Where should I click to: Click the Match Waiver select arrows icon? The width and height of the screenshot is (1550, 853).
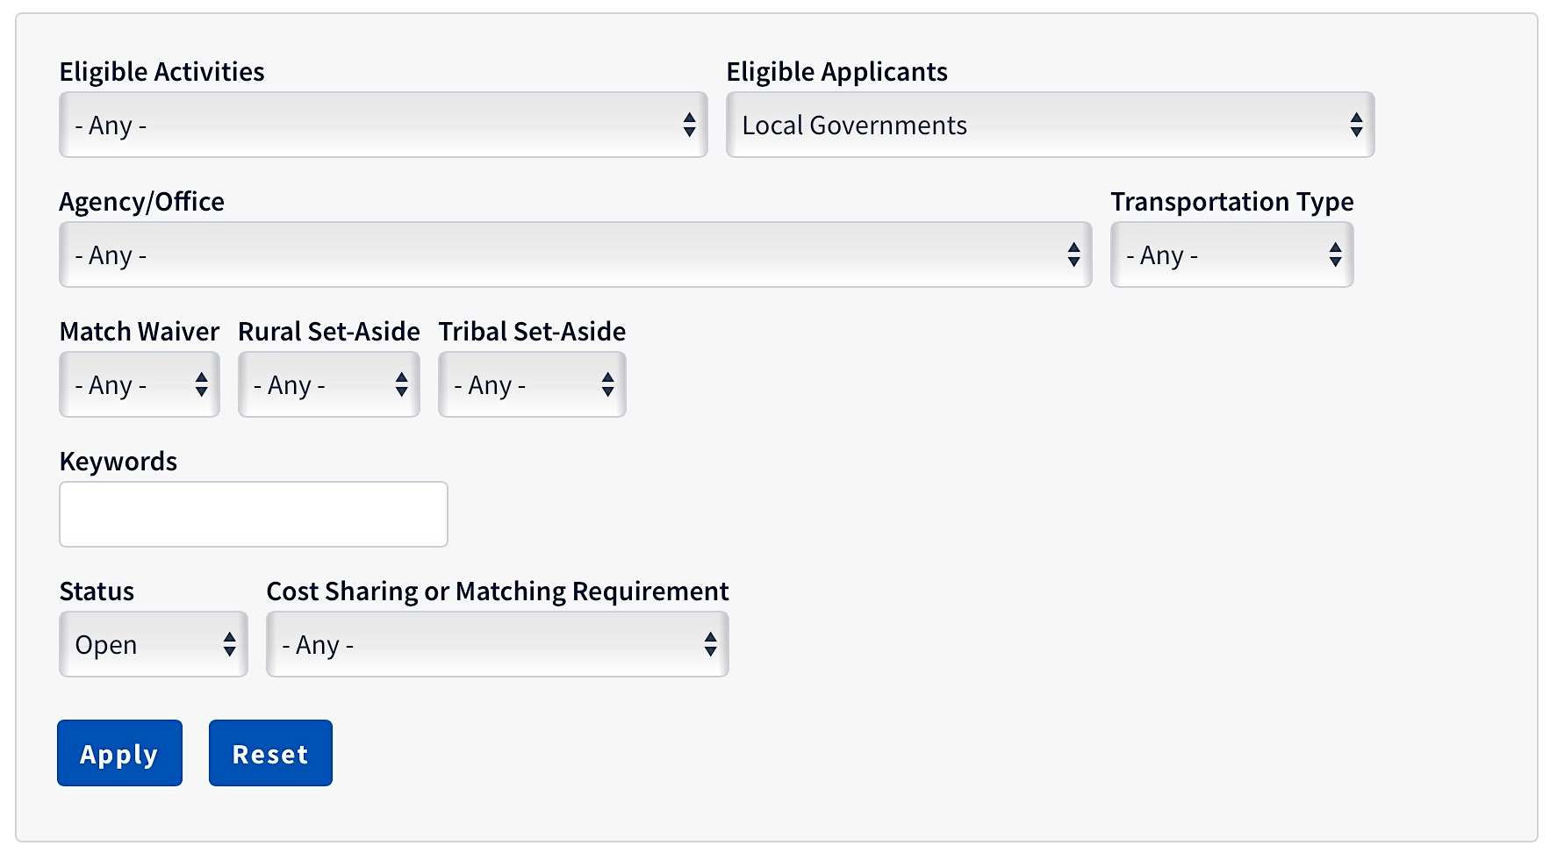[201, 385]
